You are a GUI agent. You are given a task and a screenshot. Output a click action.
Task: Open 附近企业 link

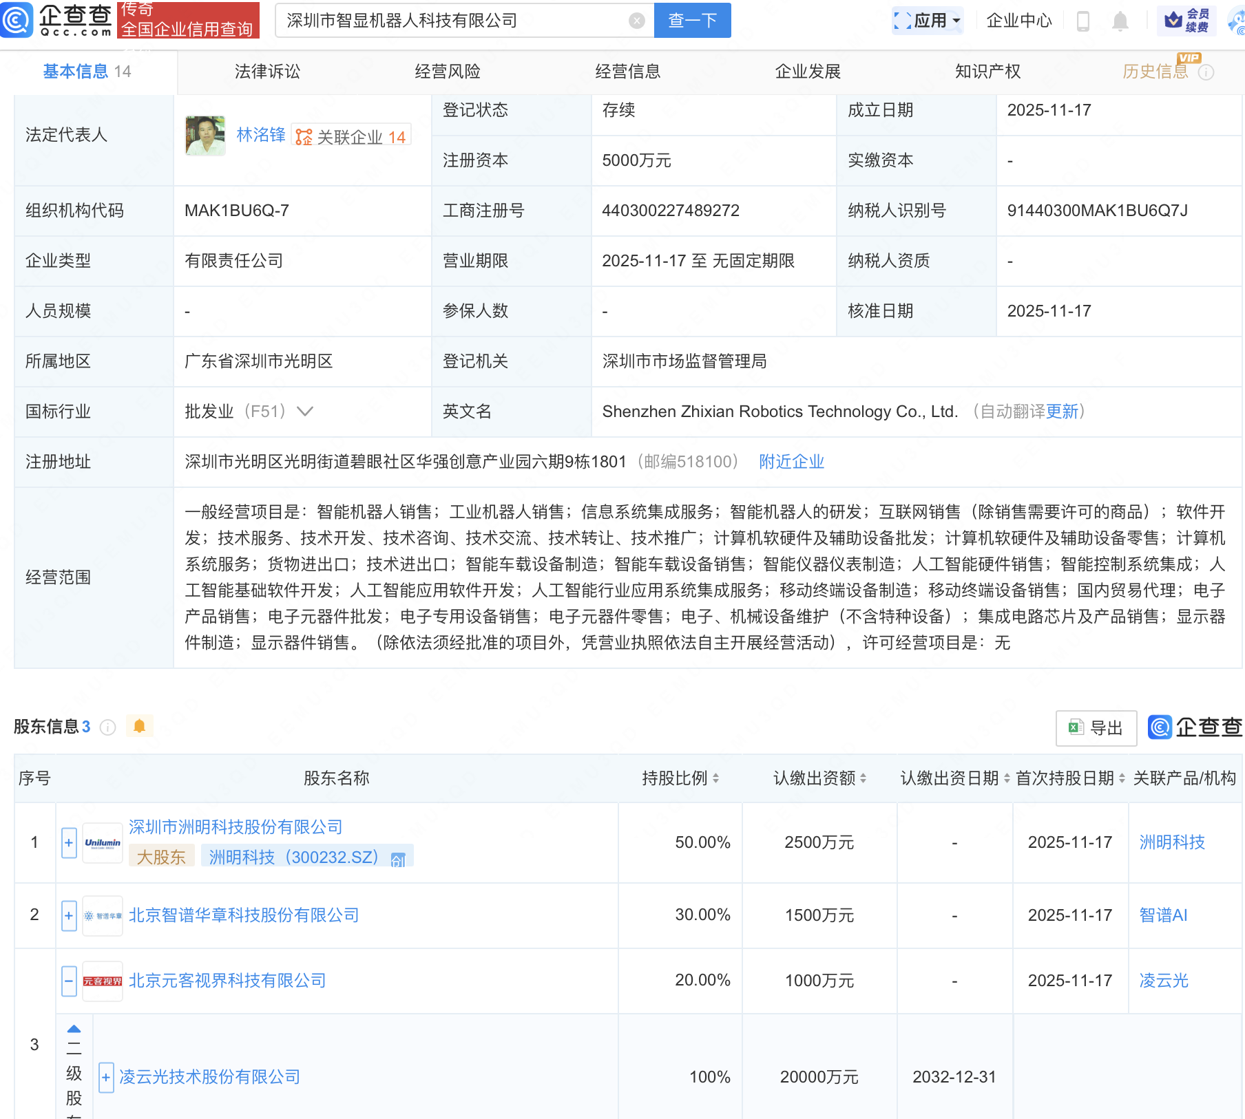point(791,462)
